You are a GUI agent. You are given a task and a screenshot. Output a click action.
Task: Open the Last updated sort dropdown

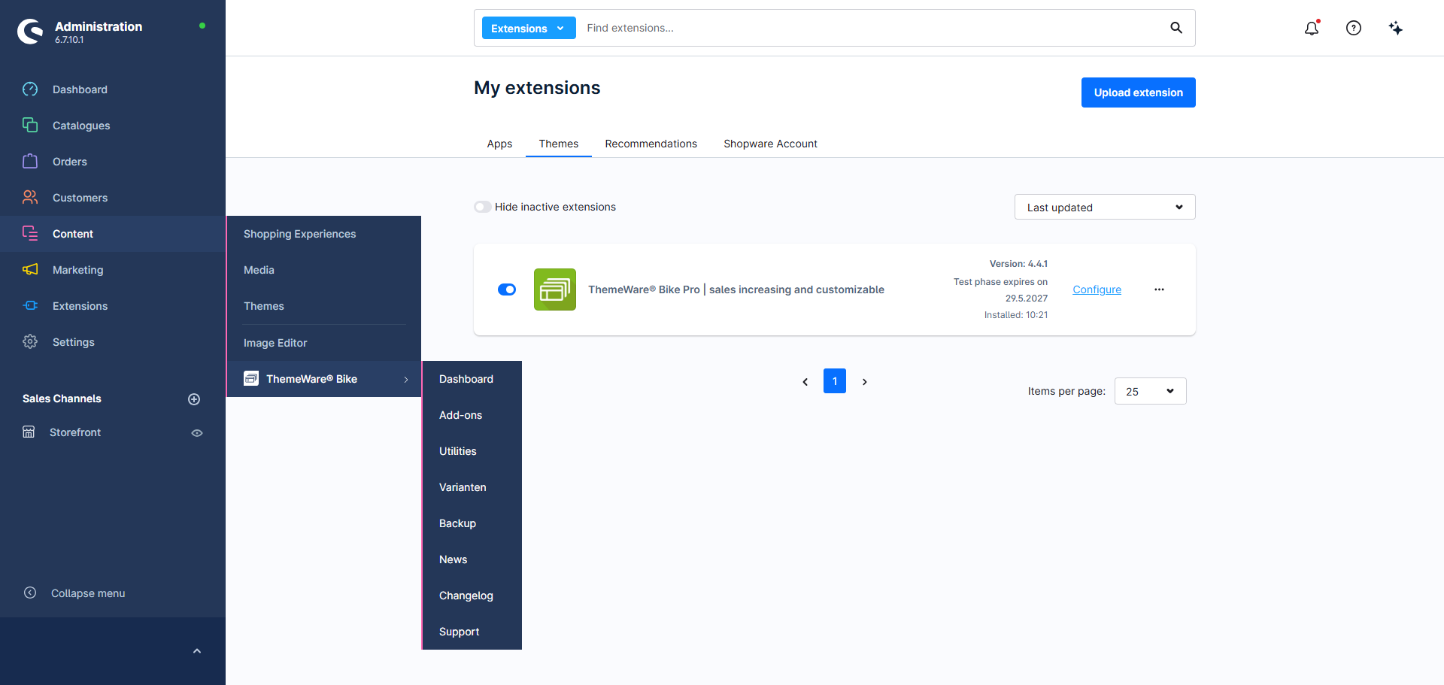pyautogui.click(x=1105, y=207)
